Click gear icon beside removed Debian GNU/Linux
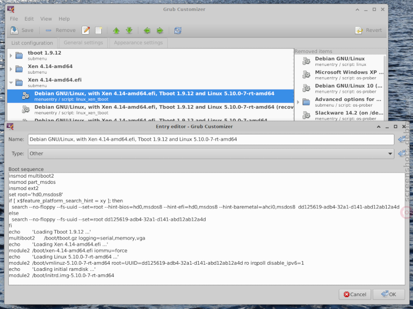Screen dimensions: 413x309 (306, 61)
